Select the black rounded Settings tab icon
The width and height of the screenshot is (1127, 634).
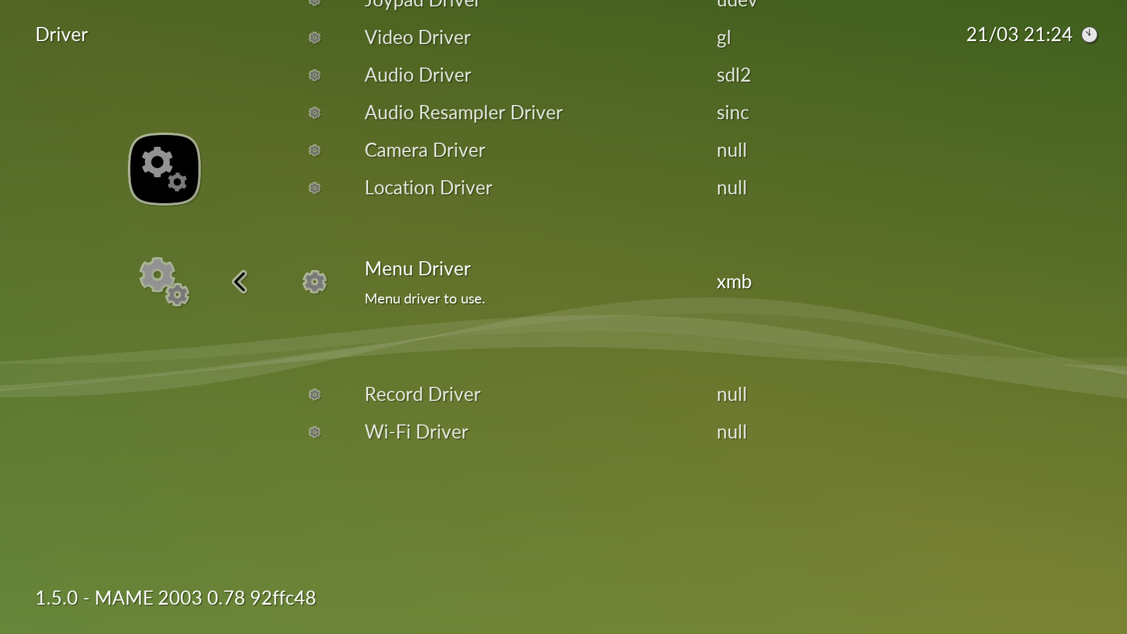point(164,169)
